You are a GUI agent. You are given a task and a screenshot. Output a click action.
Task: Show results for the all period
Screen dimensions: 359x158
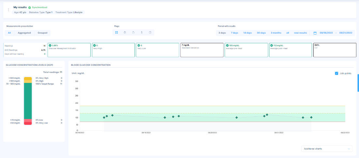coord(288,33)
